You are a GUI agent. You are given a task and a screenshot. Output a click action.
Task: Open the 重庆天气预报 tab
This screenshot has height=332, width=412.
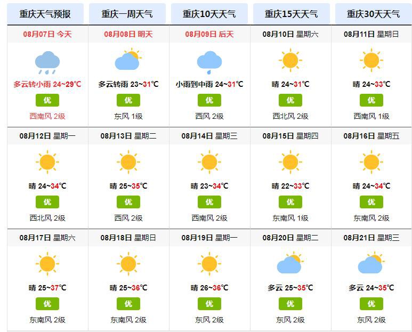point(45,14)
